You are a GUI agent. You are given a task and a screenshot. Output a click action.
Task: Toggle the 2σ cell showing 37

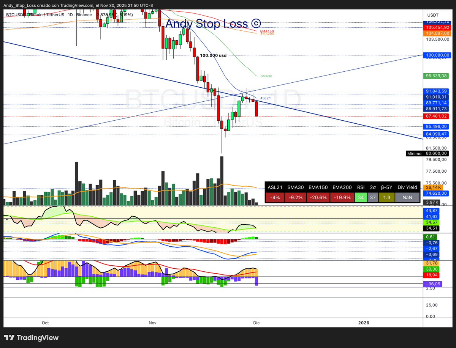(x=372, y=197)
